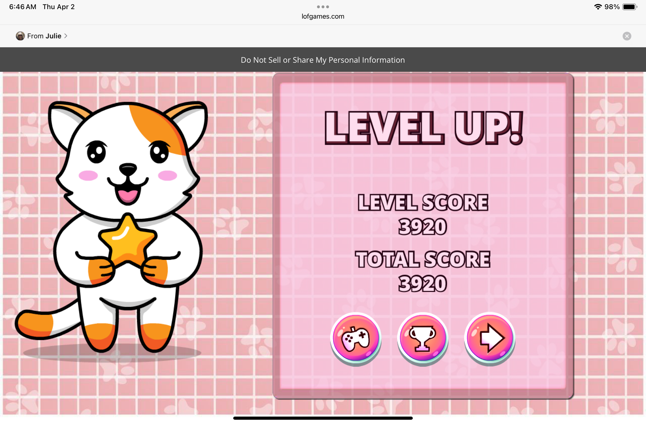Click Do Not Sell or Share link

323,60
